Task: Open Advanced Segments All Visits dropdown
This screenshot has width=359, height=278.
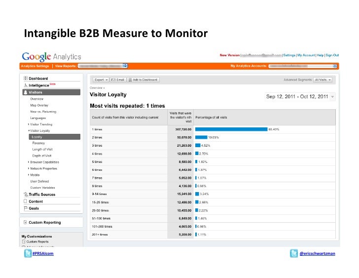Action: [x=323, y=80]
